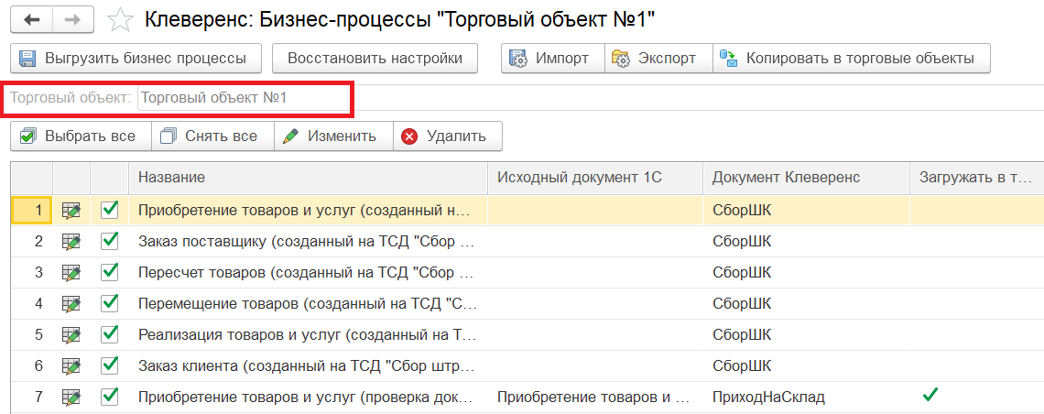Click row number 7 cell
Screen dimensions: 1044x414
(31, 398)
